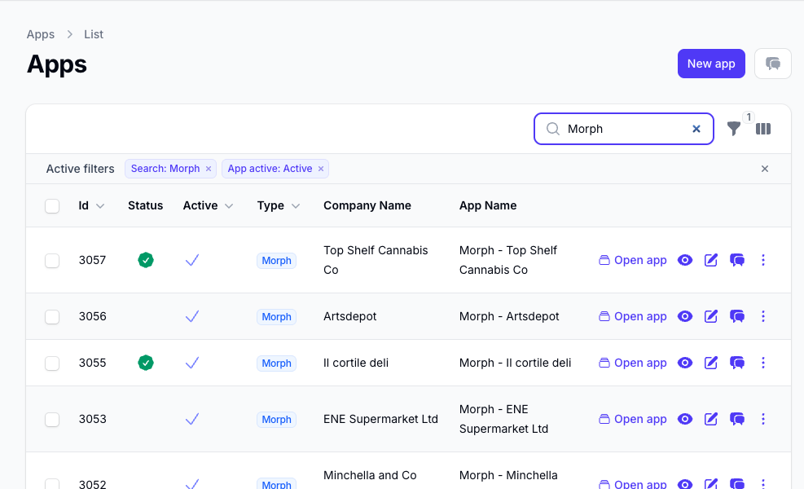This screenshot has height=489, width=804.
Task: Click the Status column header
Action: [145, 205]
